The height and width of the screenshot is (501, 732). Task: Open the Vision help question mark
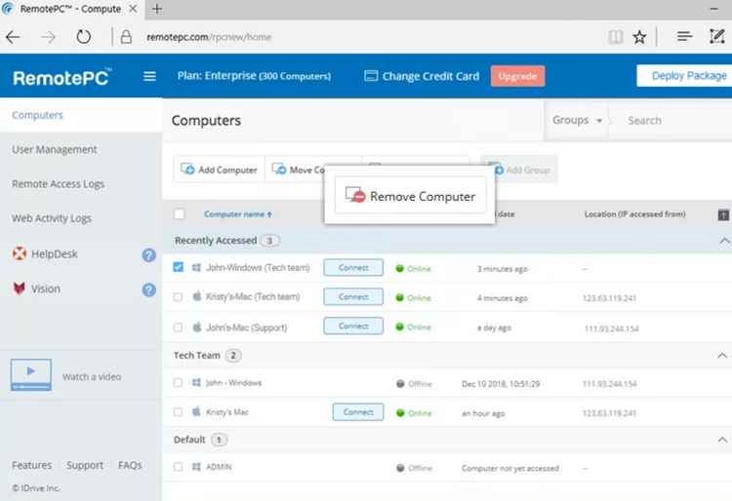pyautogui.click(x=149, y=289)
